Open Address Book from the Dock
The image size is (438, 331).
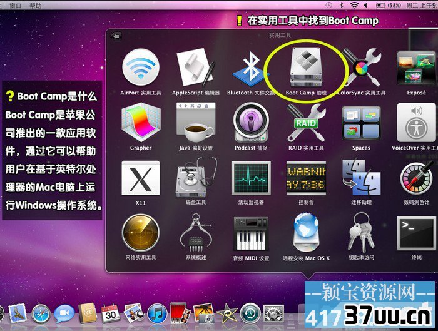88,313
